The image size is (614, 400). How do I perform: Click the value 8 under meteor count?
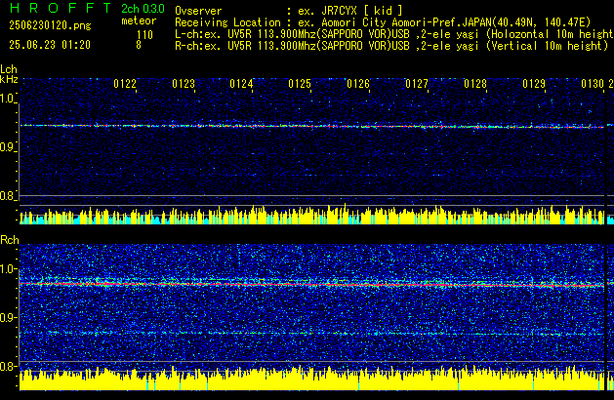(139, 45)
